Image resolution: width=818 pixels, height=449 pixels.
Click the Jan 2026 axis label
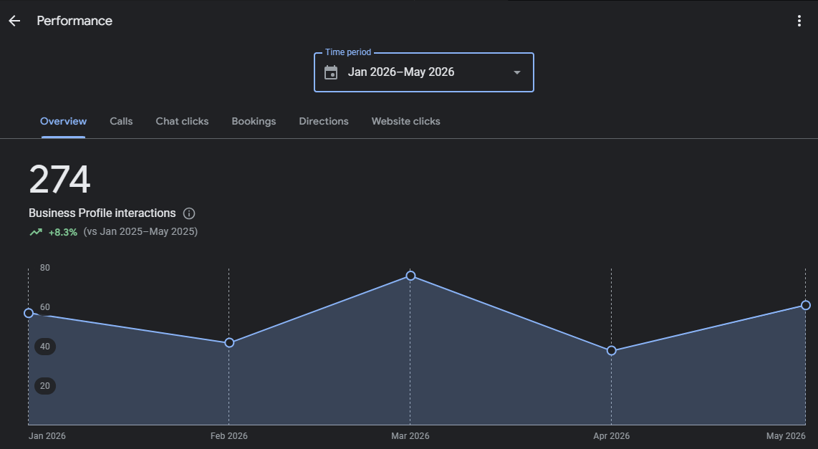point(47,436)
